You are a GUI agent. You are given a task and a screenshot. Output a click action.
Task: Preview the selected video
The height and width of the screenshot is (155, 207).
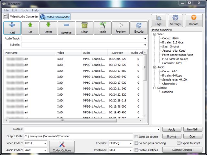pos(121,28)
